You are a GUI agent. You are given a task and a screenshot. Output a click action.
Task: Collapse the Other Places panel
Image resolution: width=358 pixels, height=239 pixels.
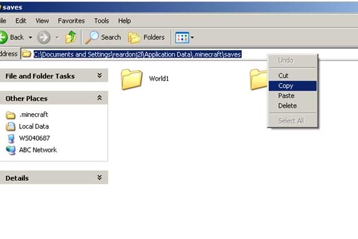(100, 98)
